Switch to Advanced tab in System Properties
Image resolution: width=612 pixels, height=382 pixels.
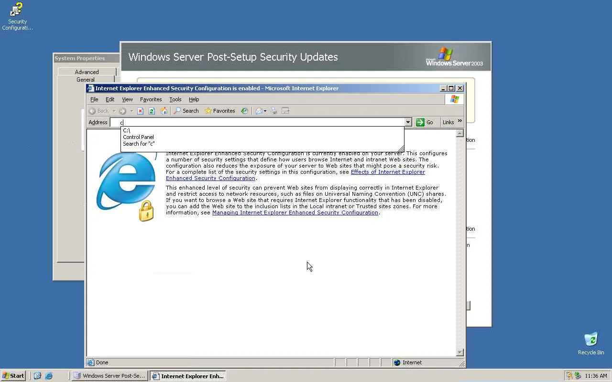87,72
